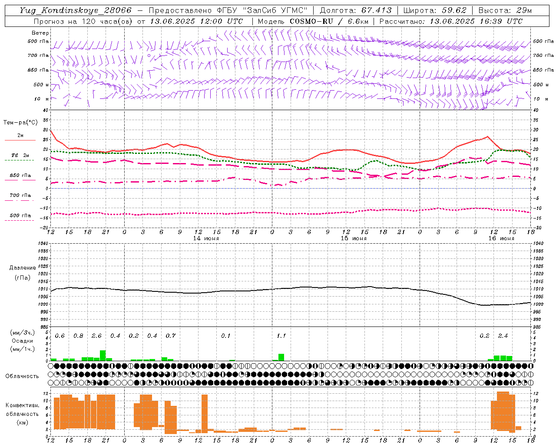Click the dashed line sample under 'Td 2м'
Screen dimensions: 556x444
(19, 160)
